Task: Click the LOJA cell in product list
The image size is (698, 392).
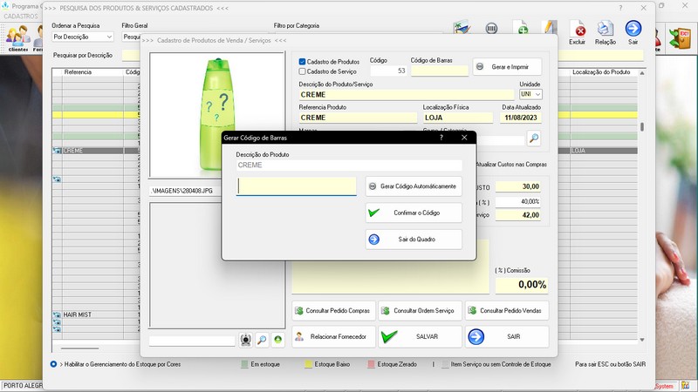Action: coord(604,151)
